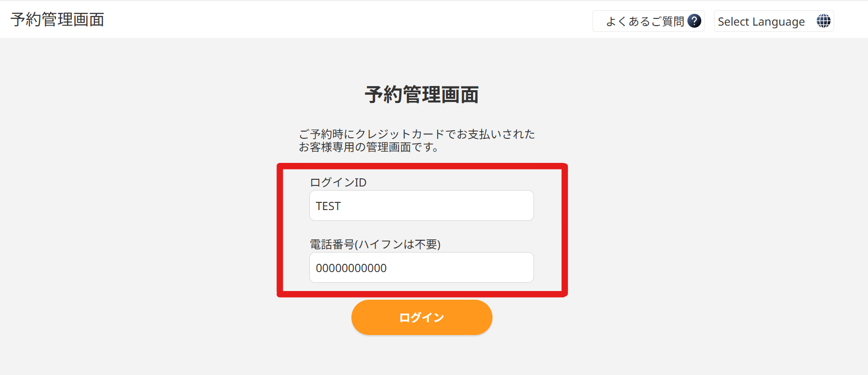Click the 予約管理画面 title in header bar
The width and height of the screenshot is (868, 375).
(57, 19)
